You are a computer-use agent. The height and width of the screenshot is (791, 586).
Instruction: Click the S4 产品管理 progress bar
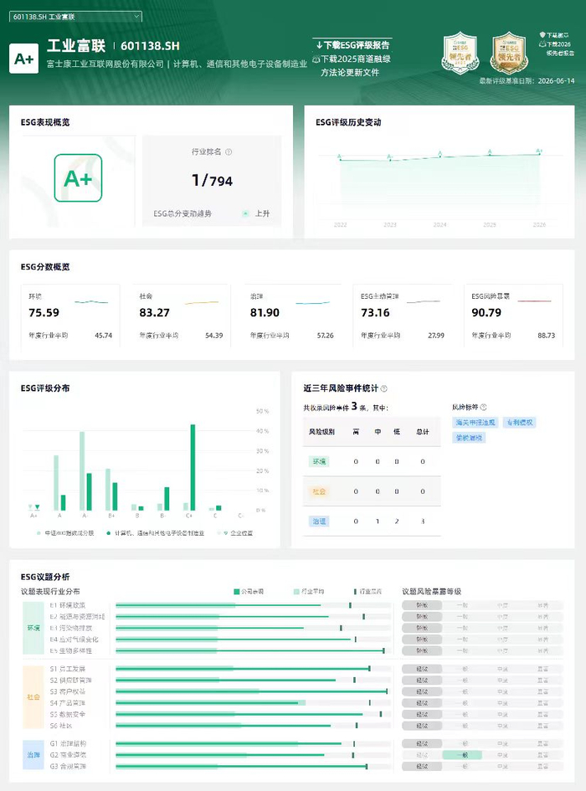point(254,703)
